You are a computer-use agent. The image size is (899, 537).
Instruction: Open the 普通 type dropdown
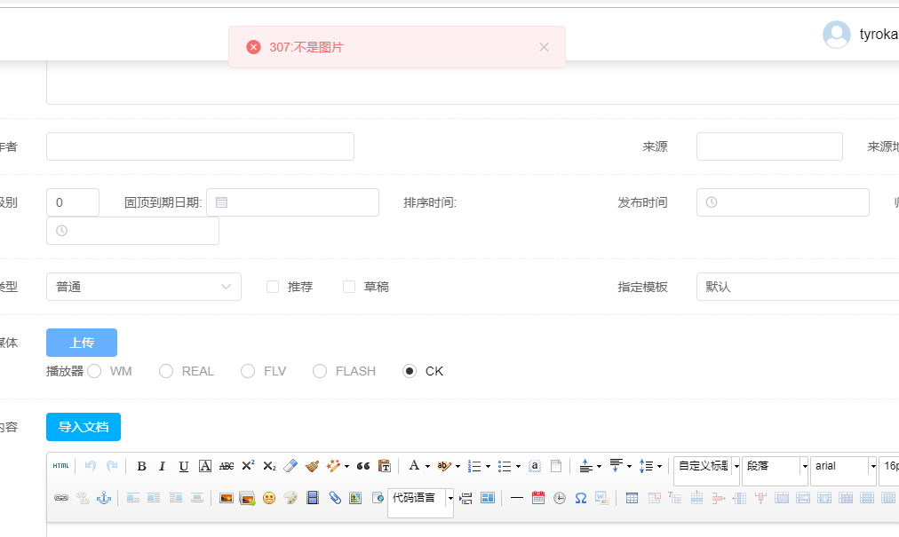143,287
